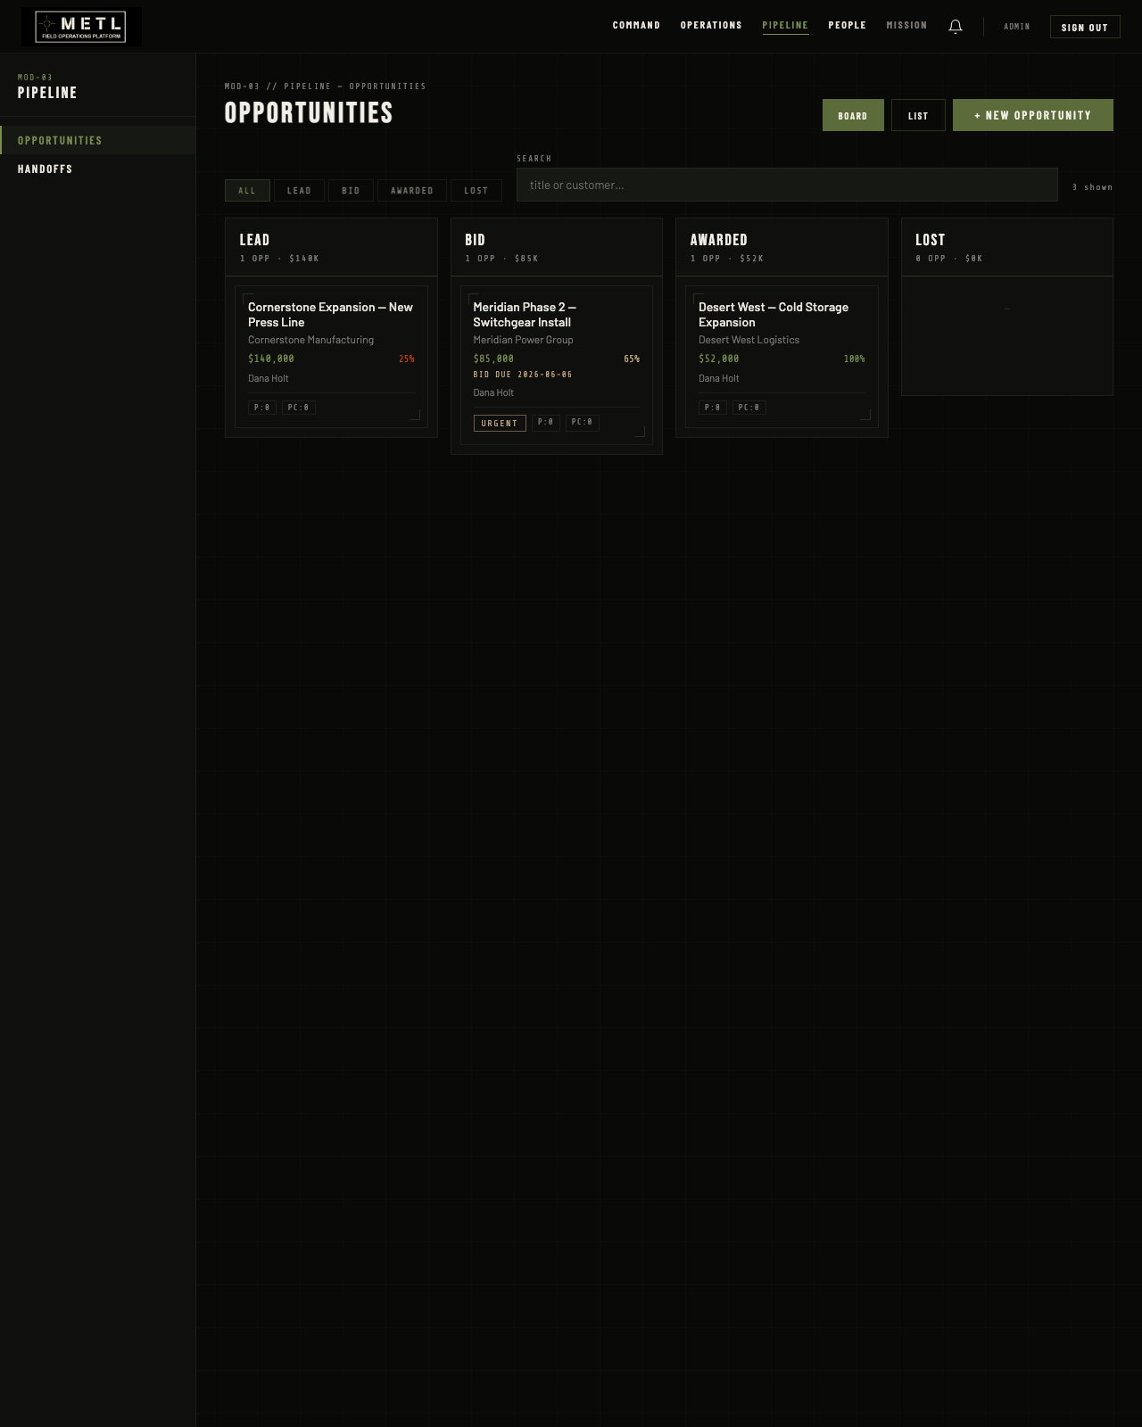Click the $85,000 value
This screenshot has height=1427, width=1142.
[493, 359]
